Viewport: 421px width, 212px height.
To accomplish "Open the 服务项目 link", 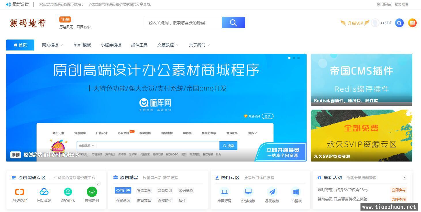I will click(x=402, y=4).
